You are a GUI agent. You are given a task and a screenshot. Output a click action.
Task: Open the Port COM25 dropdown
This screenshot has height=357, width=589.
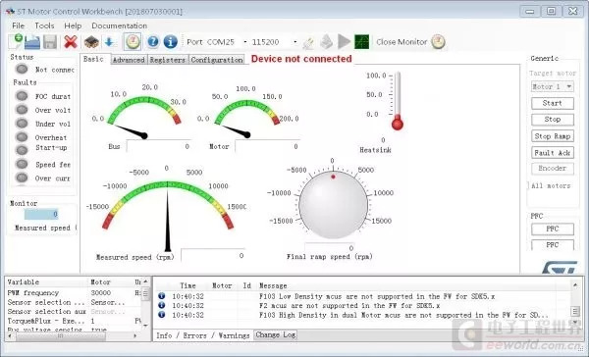244,41
